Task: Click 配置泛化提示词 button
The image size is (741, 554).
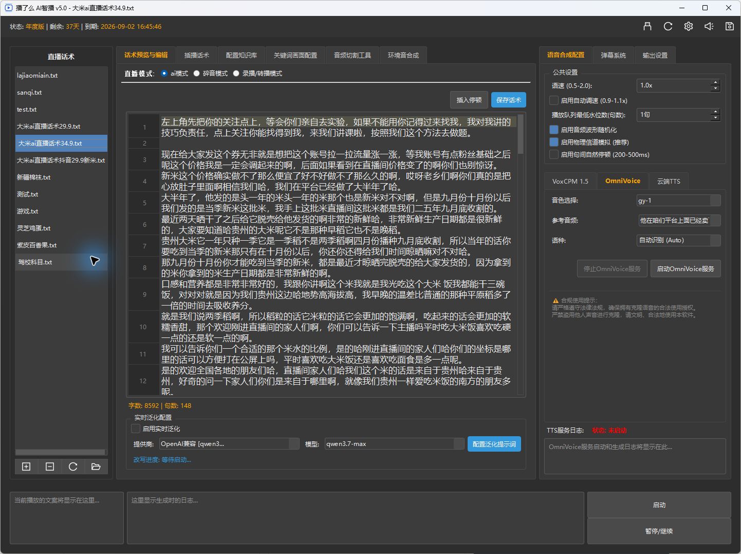Action: pyautogui.click(x=494, y=444)
